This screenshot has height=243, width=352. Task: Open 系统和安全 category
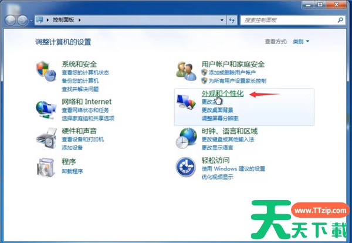coord(79,64)
